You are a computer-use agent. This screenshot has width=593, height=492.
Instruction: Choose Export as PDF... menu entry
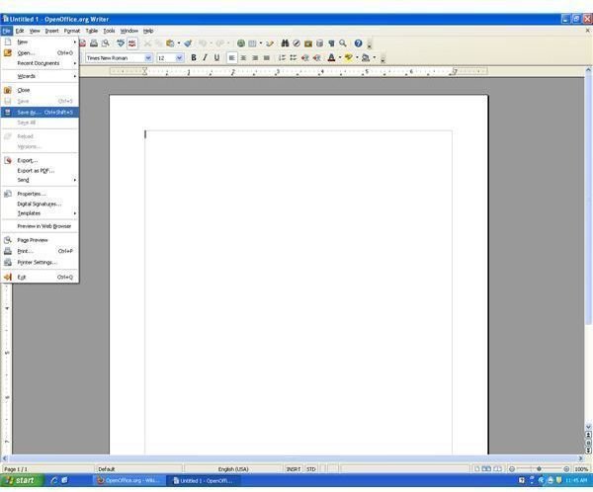[40, 171]
